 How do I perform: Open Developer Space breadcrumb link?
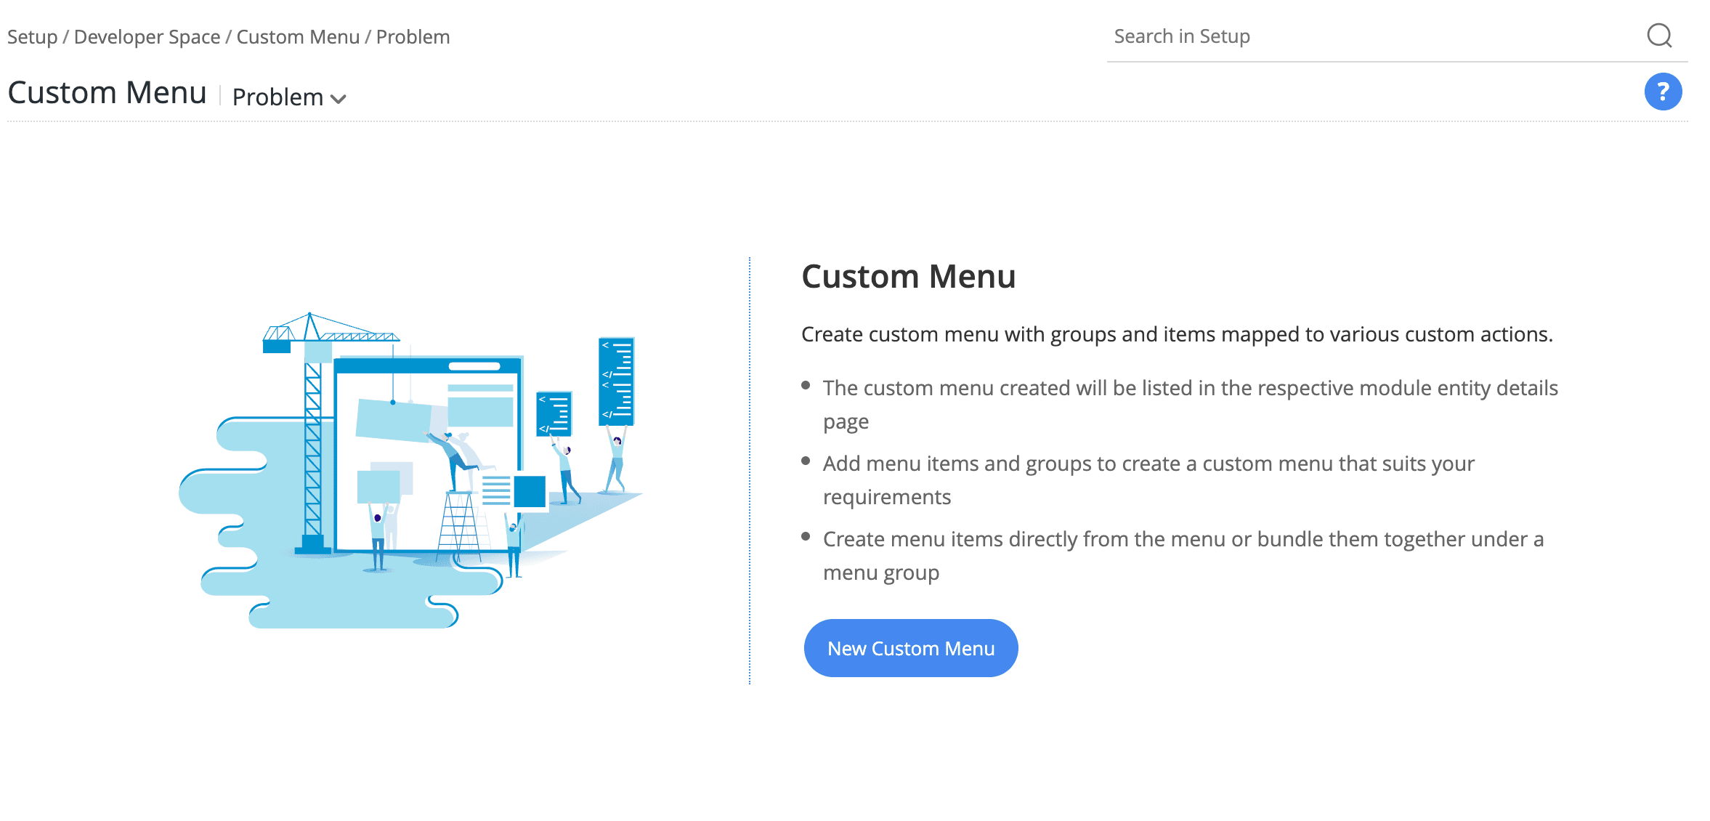tap(147, 37)
